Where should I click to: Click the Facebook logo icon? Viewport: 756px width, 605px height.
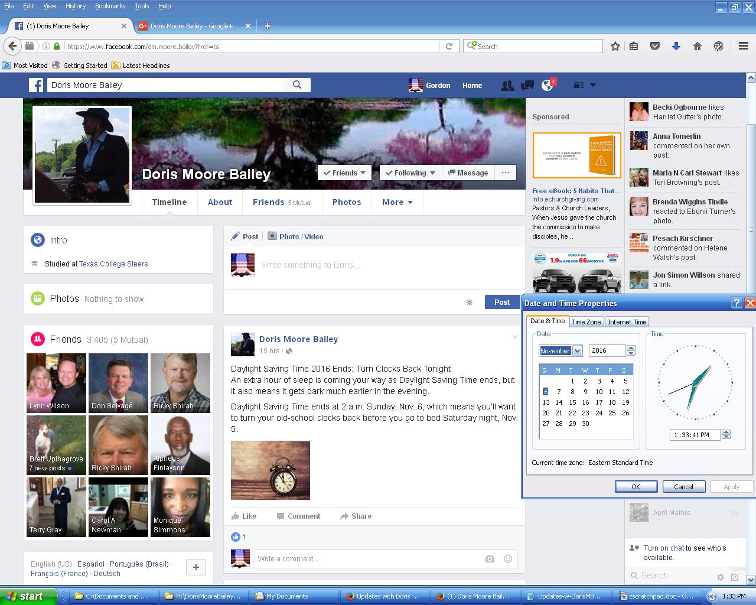tap(37, 85)
